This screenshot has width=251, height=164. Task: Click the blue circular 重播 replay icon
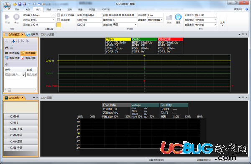pos(178,17)
